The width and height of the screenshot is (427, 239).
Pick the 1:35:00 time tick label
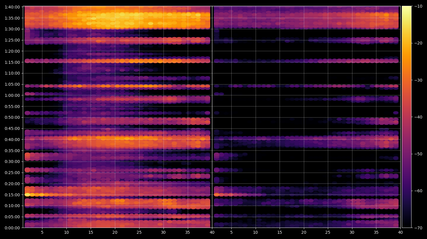[x=12, y=18]
